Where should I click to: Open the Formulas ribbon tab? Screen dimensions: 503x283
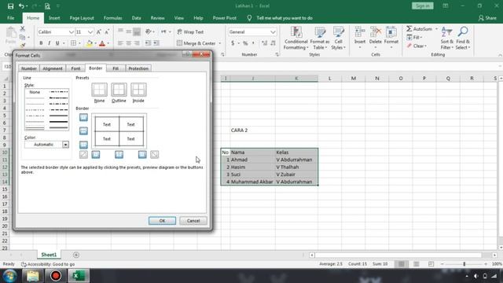point(113,18)
